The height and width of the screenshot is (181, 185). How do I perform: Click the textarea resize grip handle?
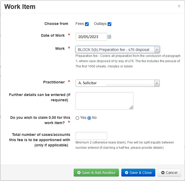coord(131,107)
